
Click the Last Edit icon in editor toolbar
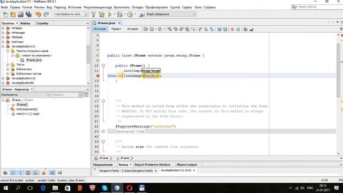[146, 29]
